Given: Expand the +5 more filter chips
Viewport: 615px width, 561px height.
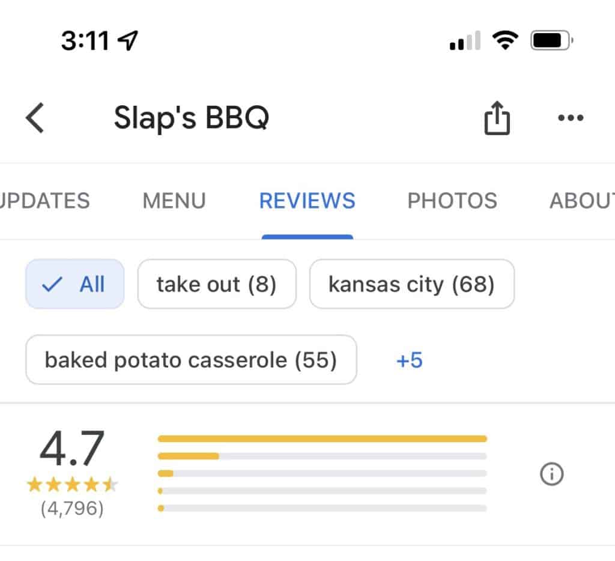Looking at the screenshot, I should 410,360.
